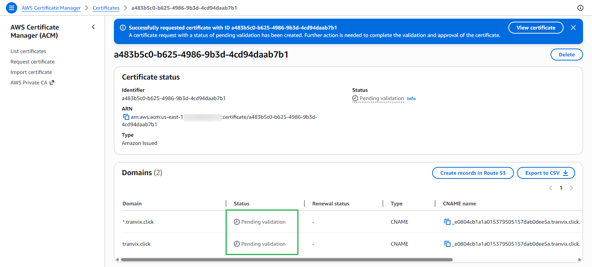This screenshot has width=592, height=267.
Task: Click Pending validation for tranvix.click row
Action: click(x=260, y=244)
